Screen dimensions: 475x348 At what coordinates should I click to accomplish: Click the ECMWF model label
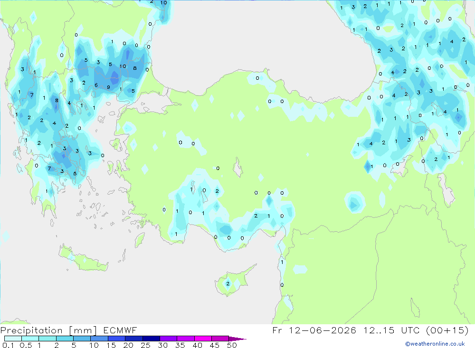coord(120,330)
